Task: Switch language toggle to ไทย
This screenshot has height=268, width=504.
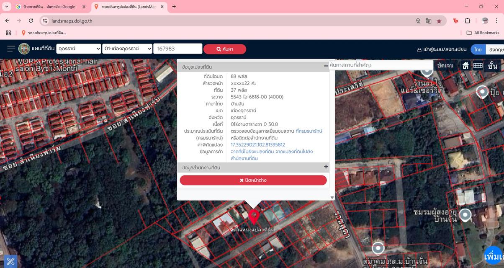Action: click(478, 49)
